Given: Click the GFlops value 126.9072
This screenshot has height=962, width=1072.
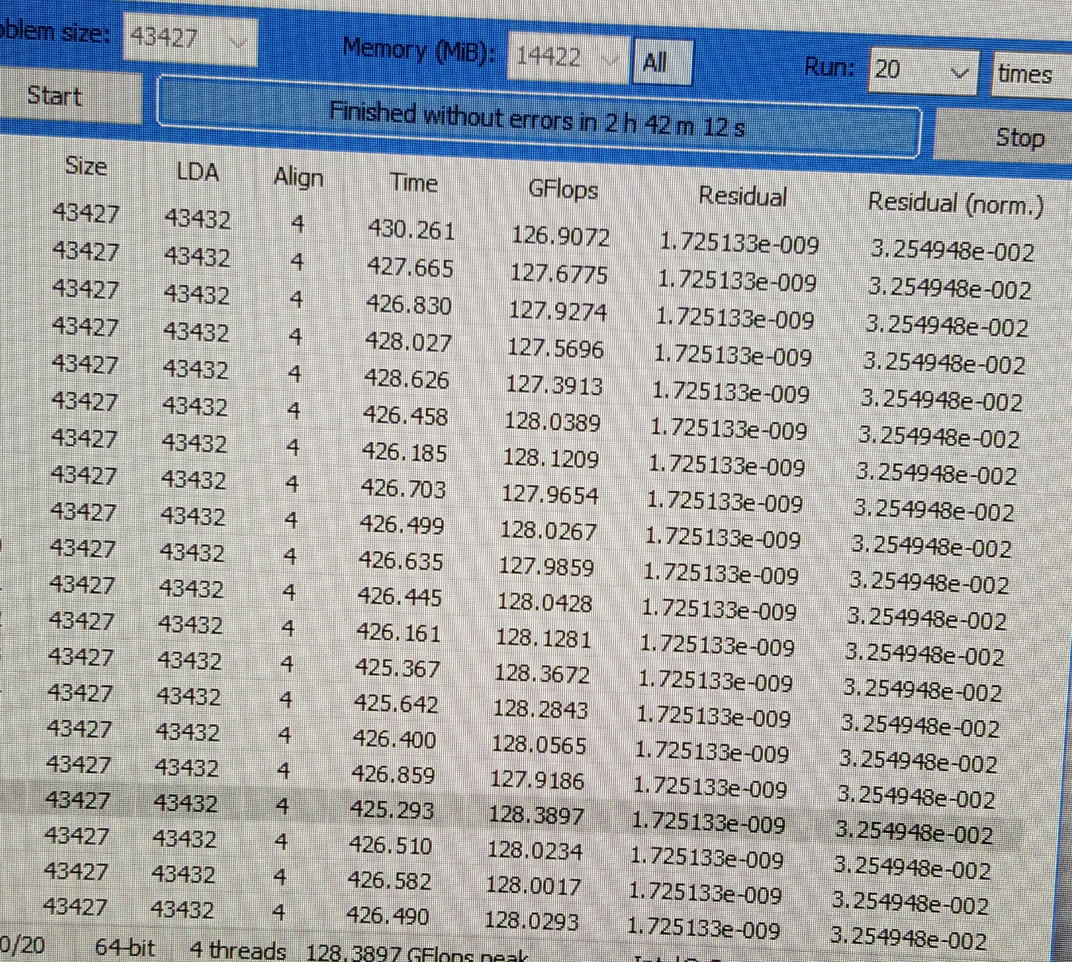Looking at the screenshot, I should (561, 236).
